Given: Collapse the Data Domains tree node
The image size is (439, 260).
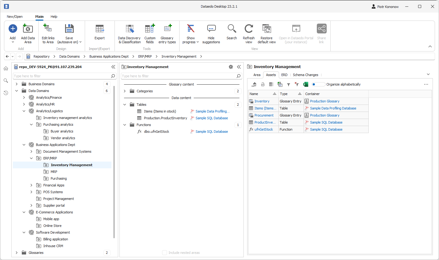Looking at the screenshot, I should [x=17, y=91].
